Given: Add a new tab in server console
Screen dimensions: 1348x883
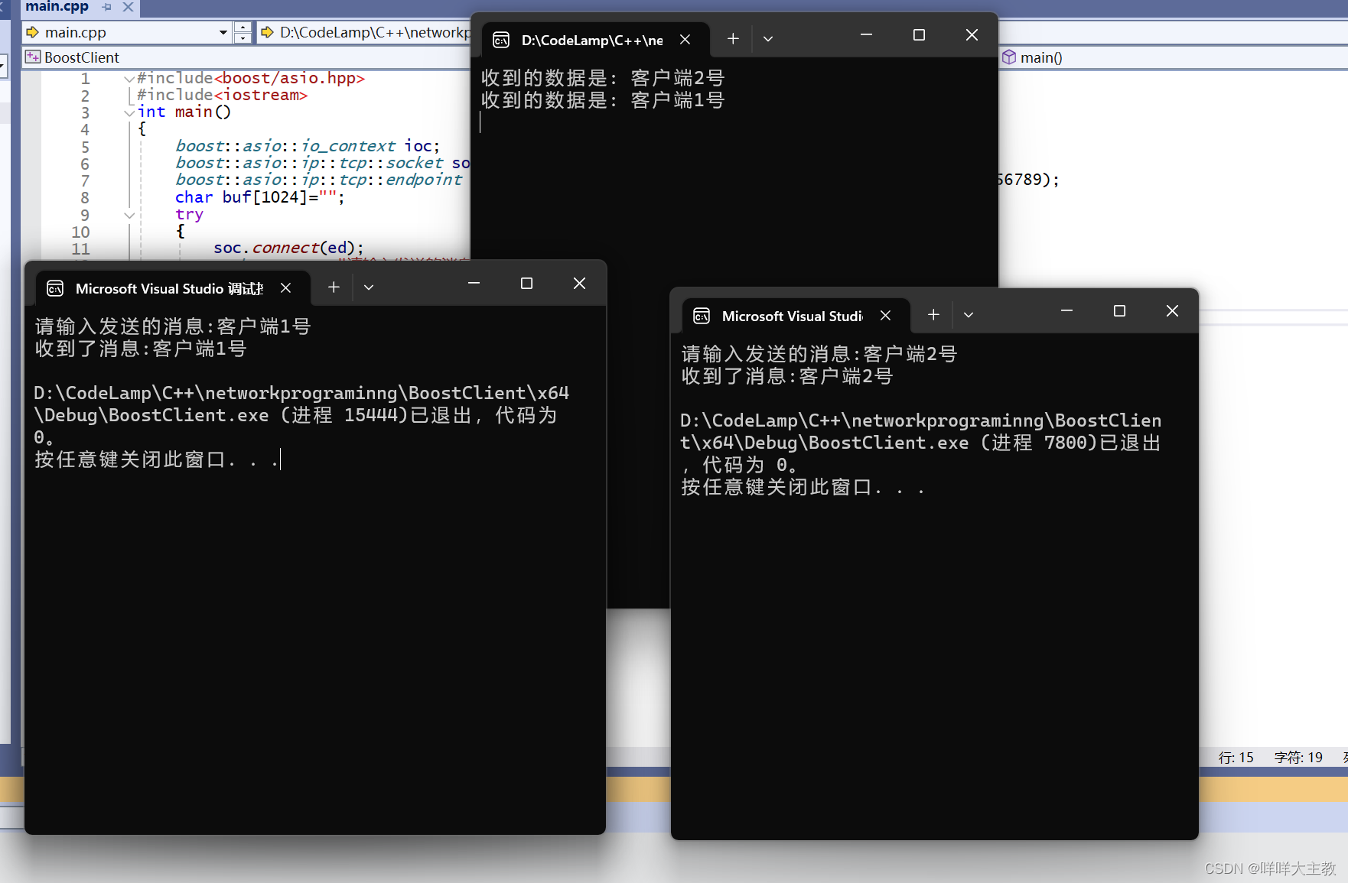Looking at the screenshot, I should point(733,38).
